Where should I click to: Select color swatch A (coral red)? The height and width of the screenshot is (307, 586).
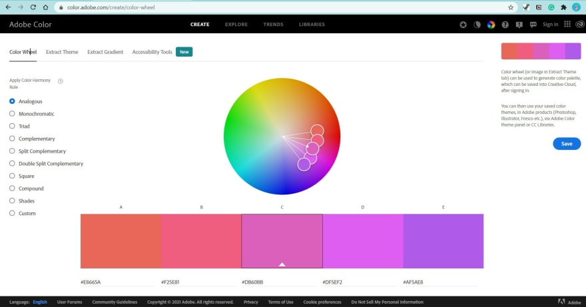coord(121,241)
